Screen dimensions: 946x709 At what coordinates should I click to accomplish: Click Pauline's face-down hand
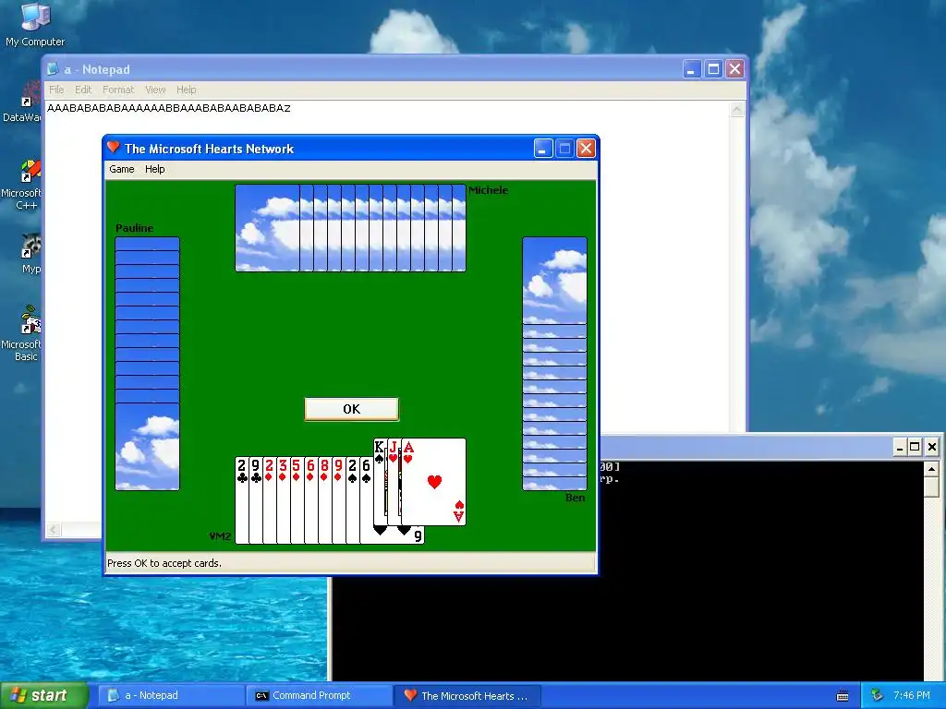point(147,364)
